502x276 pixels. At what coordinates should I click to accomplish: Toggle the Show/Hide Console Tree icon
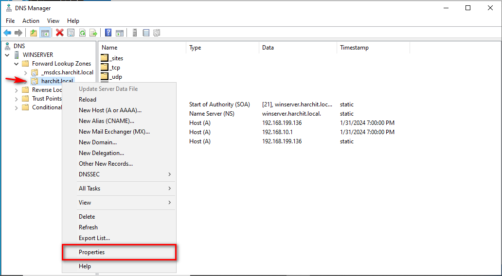coord(45,33)
